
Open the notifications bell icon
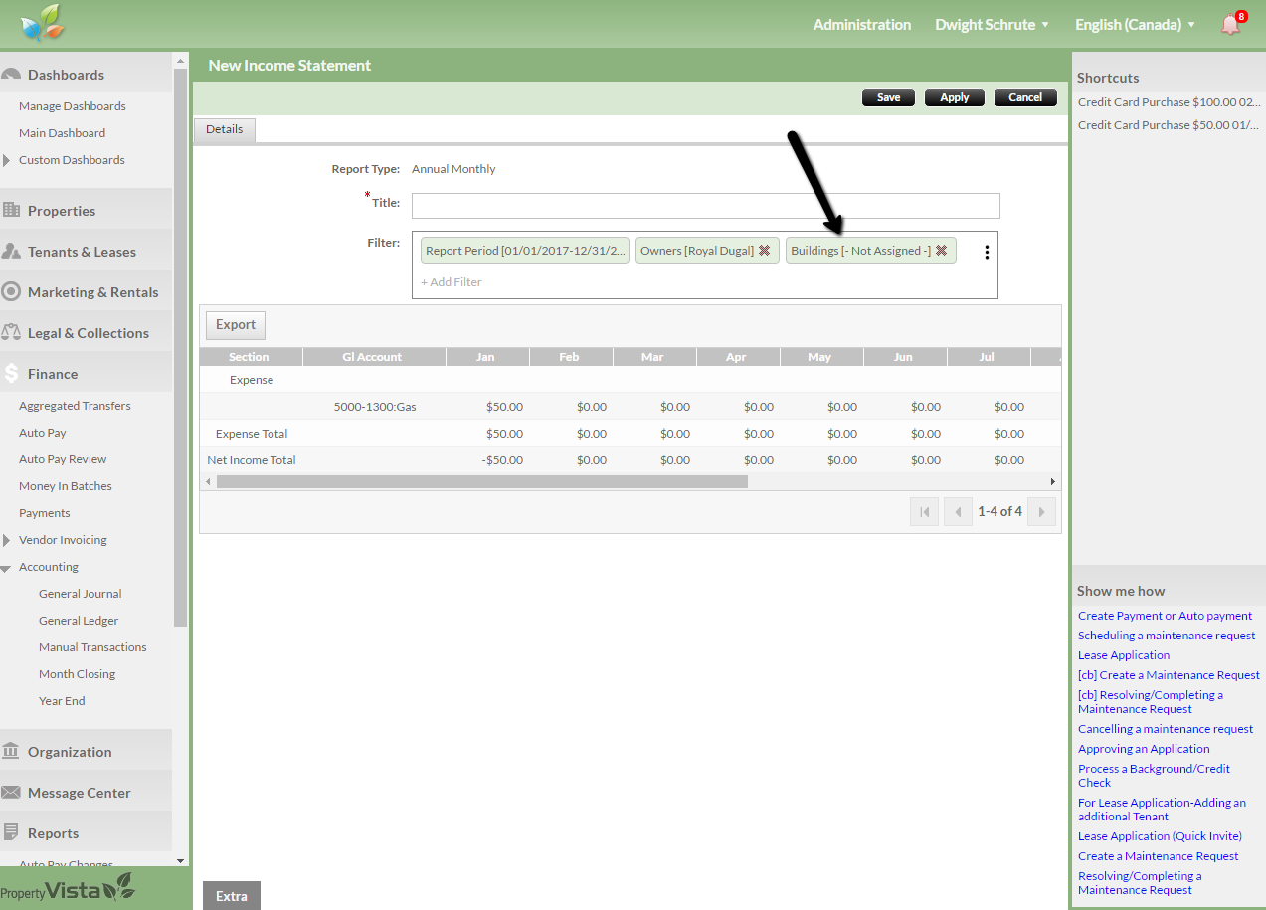[1231, 24]
